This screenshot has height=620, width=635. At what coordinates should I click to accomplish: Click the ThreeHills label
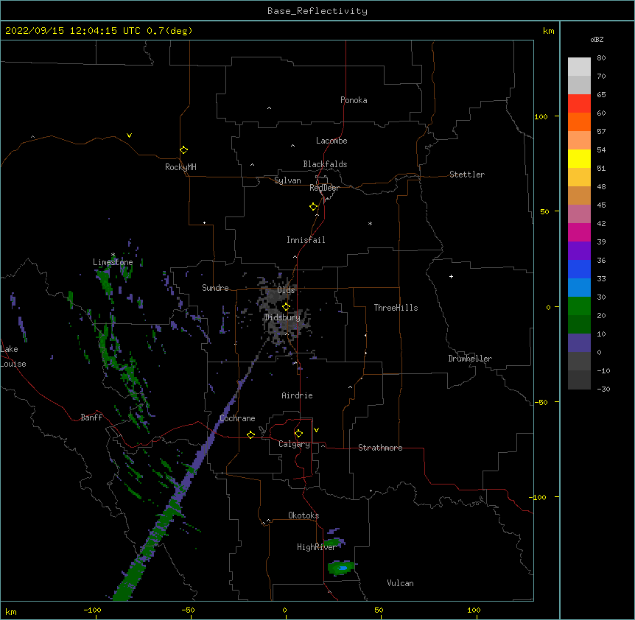396,308
